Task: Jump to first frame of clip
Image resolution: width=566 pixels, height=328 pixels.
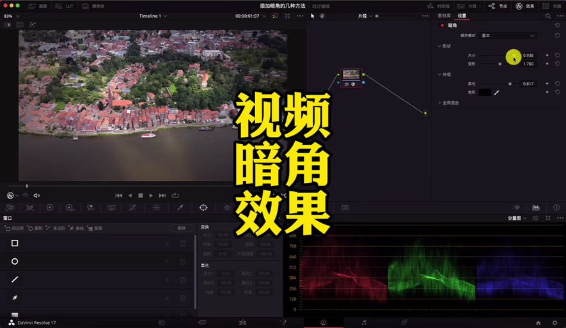Action: coord(118,196)
